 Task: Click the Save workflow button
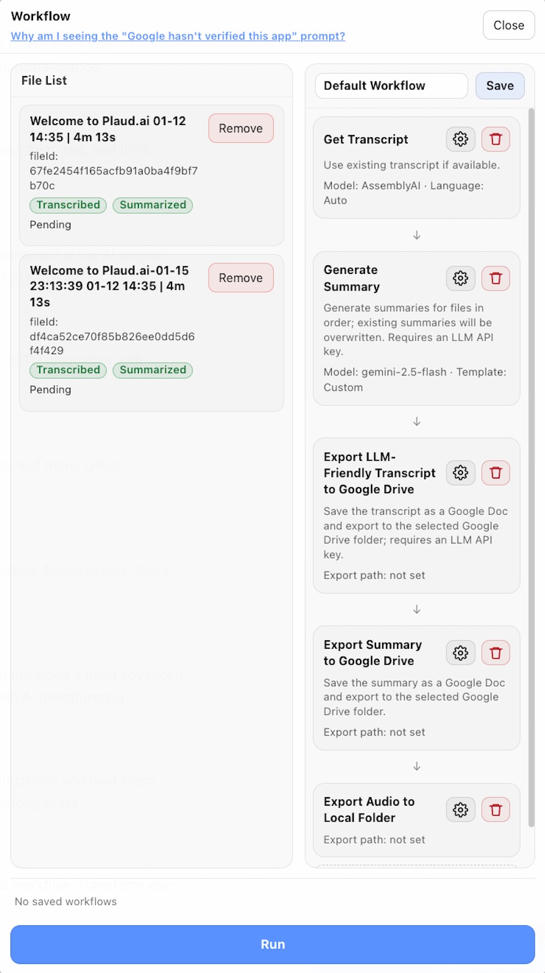coord(500,86)
